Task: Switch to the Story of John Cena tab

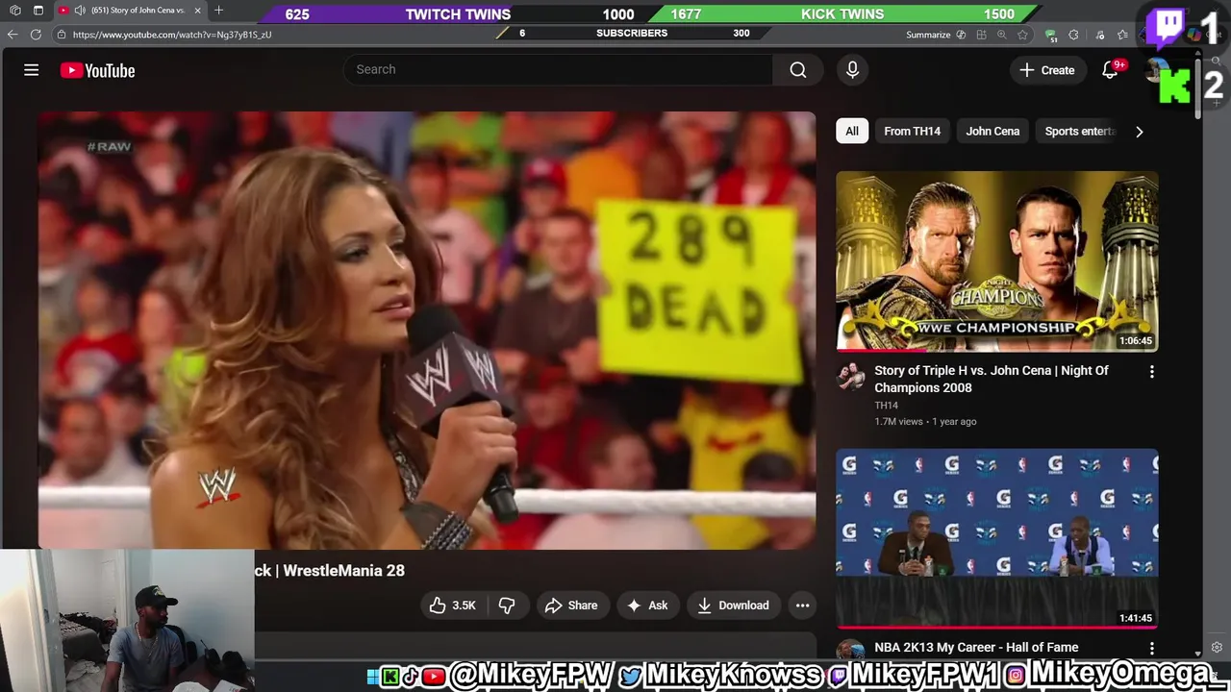Action: pos(129,11)
